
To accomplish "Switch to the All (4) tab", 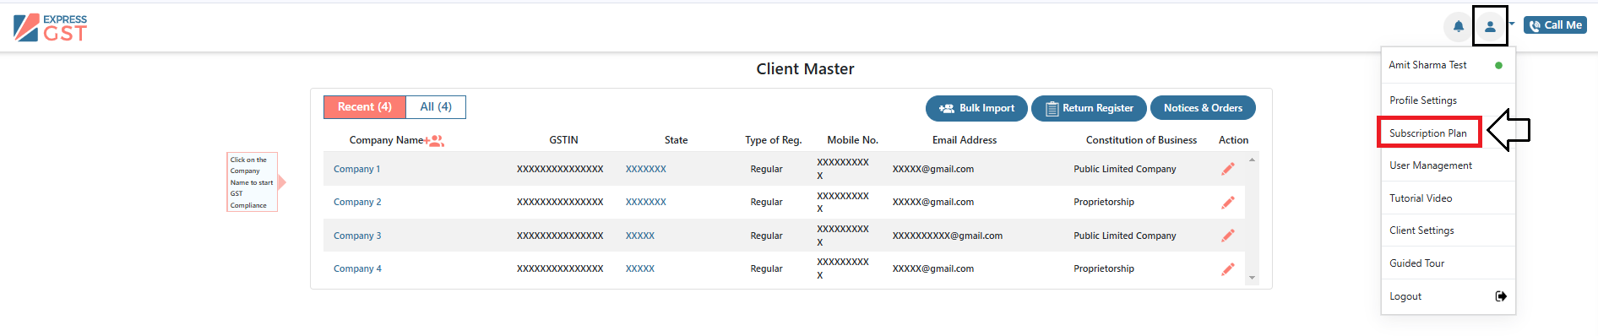I will (x=436, y=107).
